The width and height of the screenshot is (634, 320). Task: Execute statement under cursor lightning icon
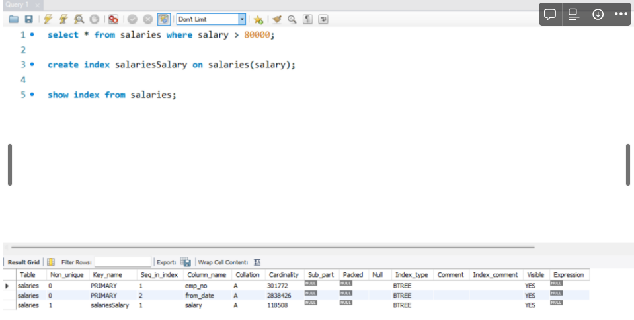(x=63, y=19)
